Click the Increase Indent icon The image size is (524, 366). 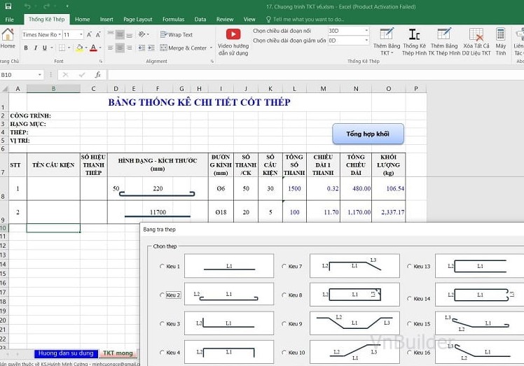click(151, 48)
